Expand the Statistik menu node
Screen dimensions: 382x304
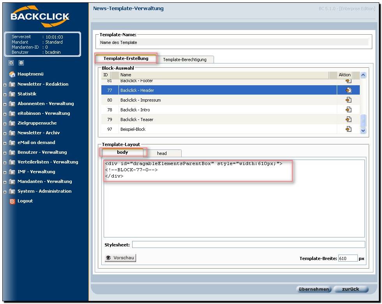pyautogui.click(x=5, y=94)
